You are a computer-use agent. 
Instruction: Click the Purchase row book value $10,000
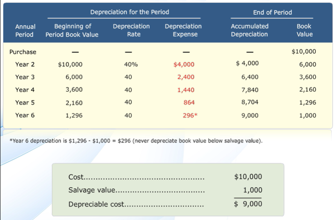click(x=304, y=52)
